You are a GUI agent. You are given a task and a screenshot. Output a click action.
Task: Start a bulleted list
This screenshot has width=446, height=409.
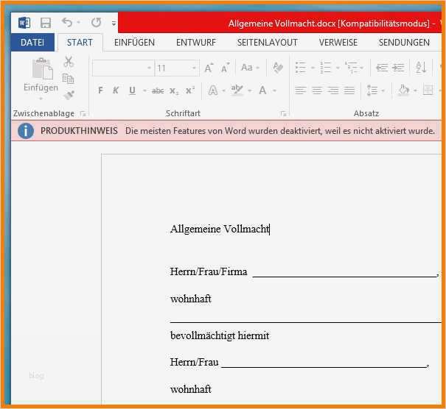coord(301,68)
